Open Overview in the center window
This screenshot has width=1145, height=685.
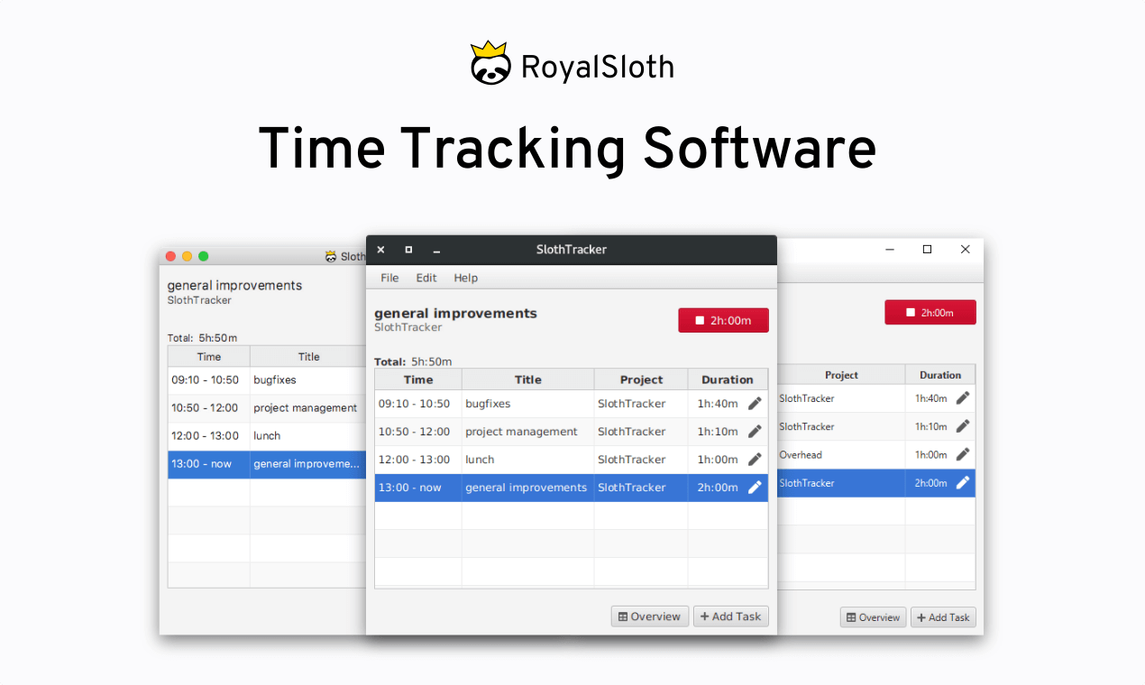(650, 616)
